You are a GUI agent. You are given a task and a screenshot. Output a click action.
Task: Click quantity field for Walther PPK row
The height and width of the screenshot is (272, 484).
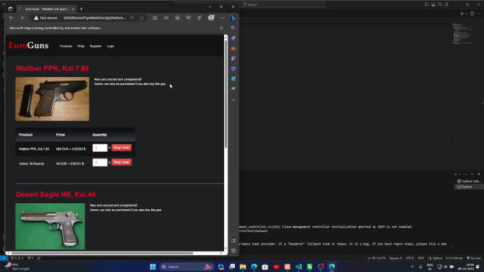tap(100, 148)
